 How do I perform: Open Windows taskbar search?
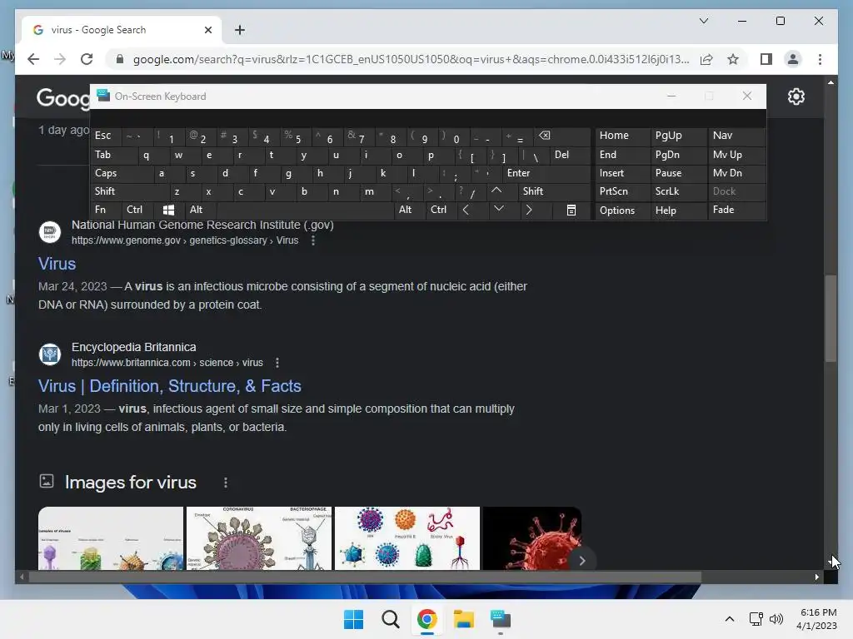(390, 619)
